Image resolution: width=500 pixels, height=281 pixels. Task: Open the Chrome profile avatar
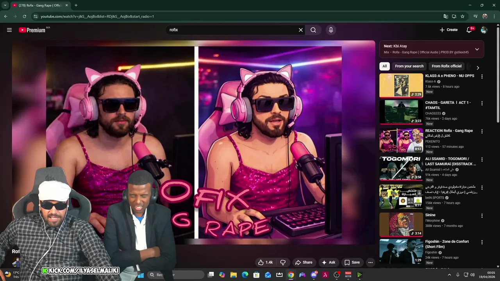click(485, 16)
